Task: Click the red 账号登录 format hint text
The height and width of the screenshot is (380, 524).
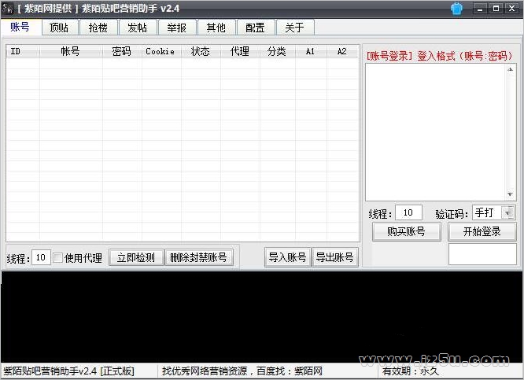Action: coord(439,56)
